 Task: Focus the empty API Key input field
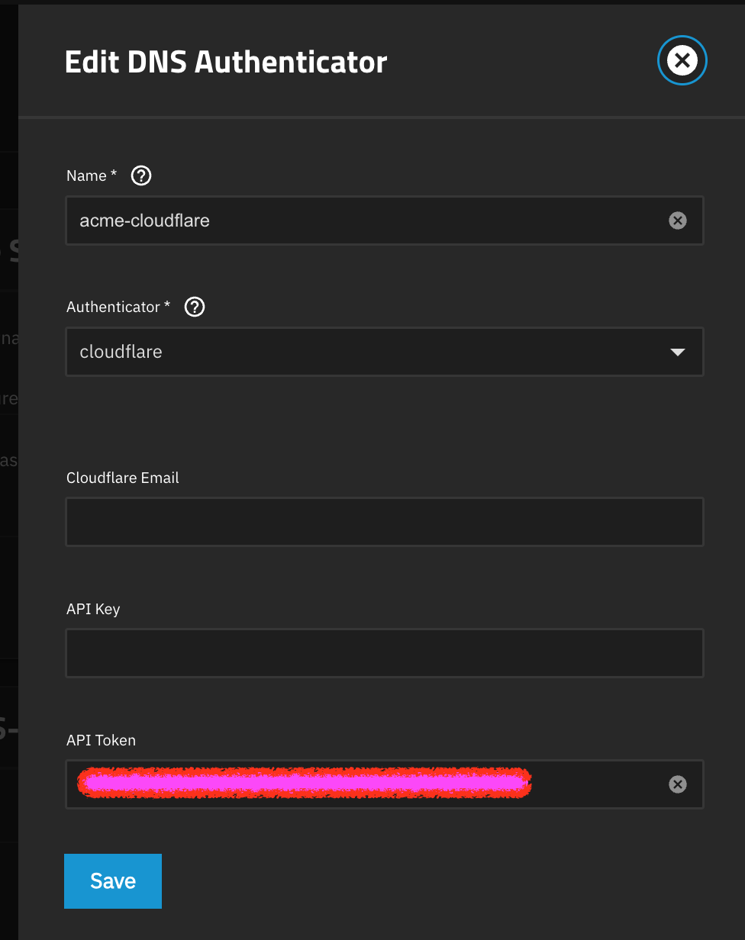384,653
